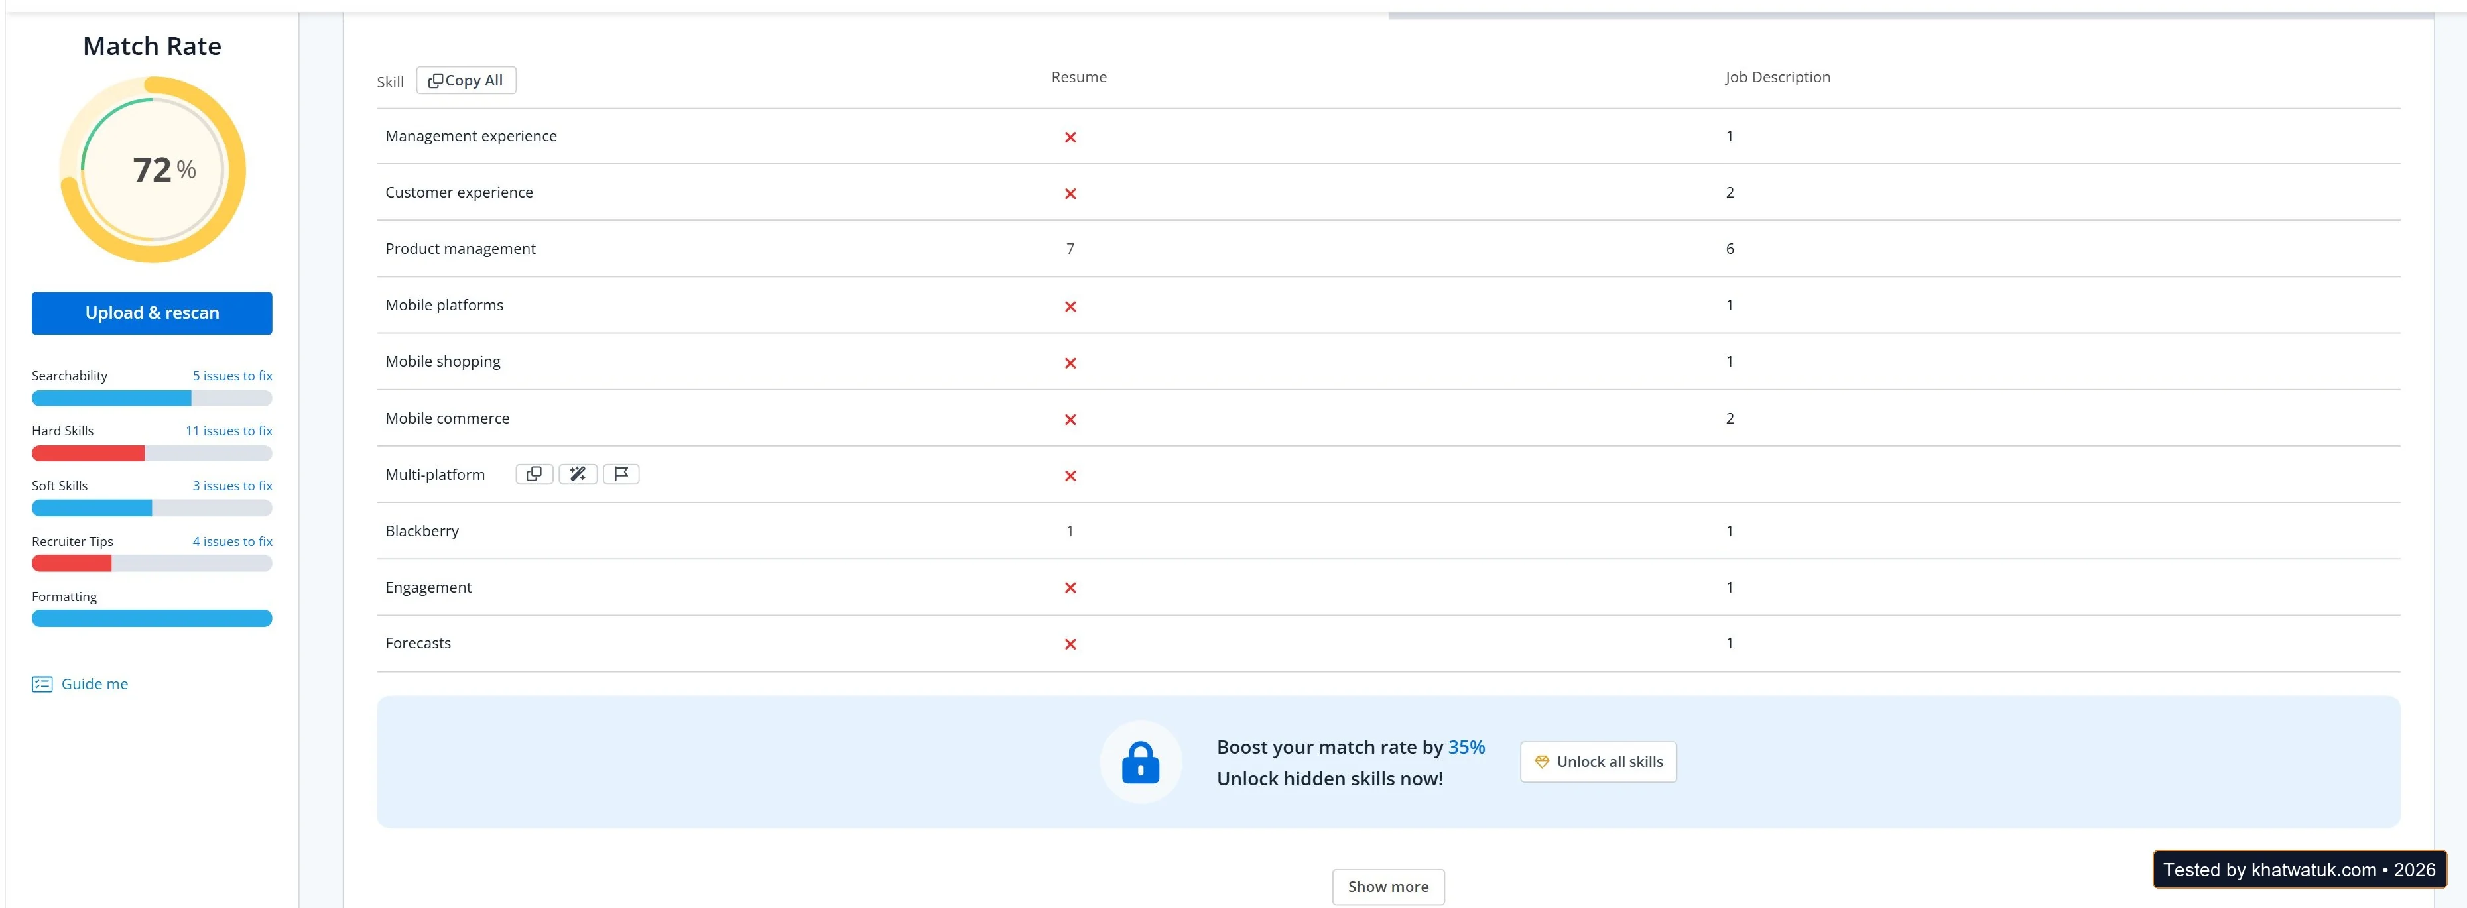This screenshot has height=908, width=2467.
Task: Copy the Multi-platform skill with its copy icon
Action: point(535,474)
